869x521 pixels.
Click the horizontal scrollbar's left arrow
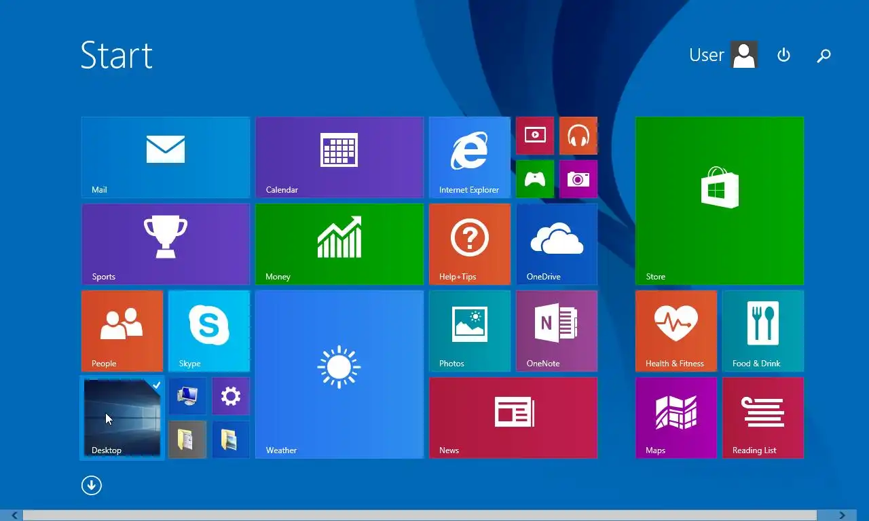tap(14, 516)
